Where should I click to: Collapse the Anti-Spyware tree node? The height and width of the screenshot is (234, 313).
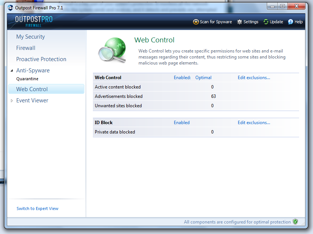click(x=12, y=70)
